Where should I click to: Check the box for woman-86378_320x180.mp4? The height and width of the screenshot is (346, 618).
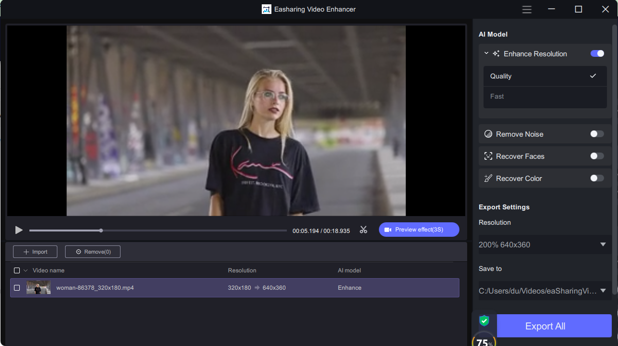click(x=17, y=288)
